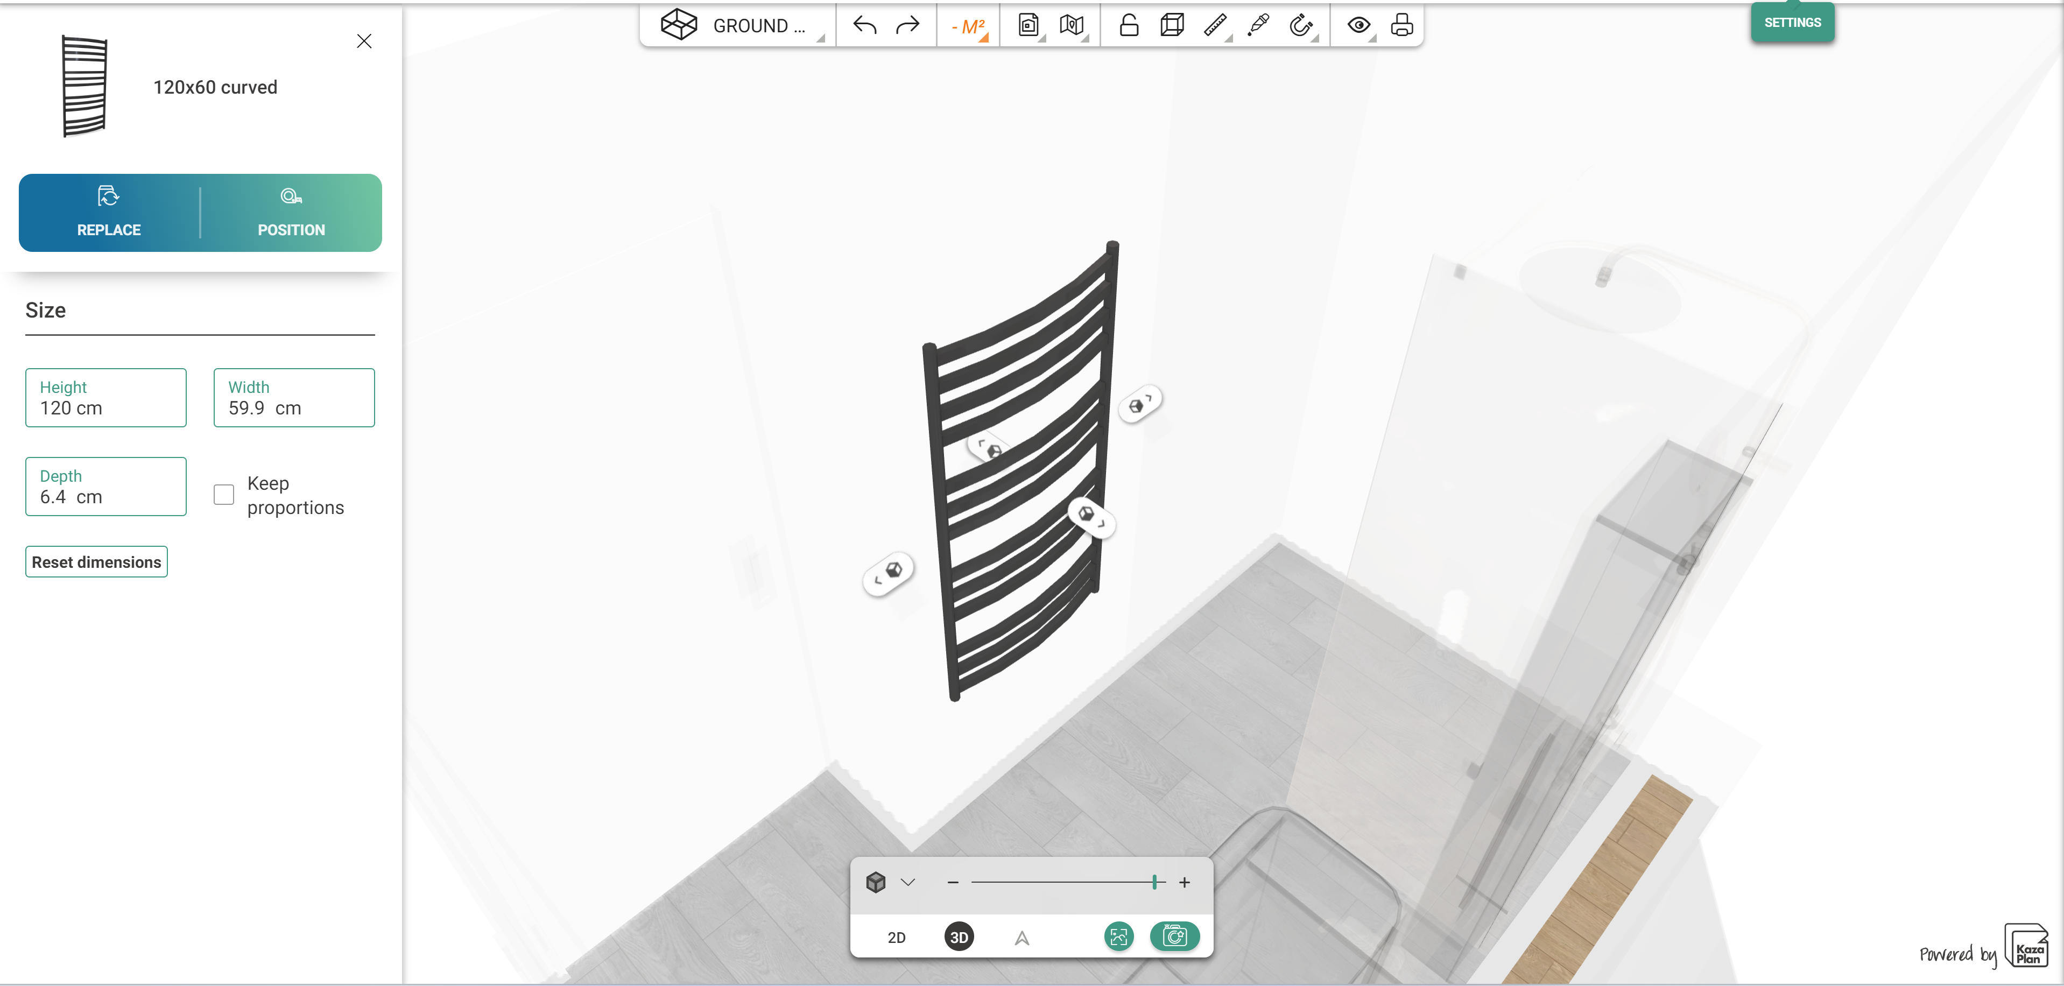Click the POSITION tab

pos(291,212)
